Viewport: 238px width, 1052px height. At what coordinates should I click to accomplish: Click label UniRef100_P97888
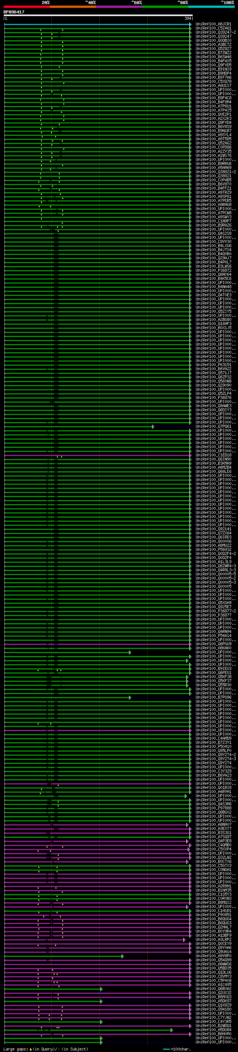pyautogui.click(x=213, y=808)
